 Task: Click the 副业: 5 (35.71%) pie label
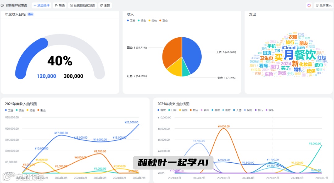coord(137,48)
